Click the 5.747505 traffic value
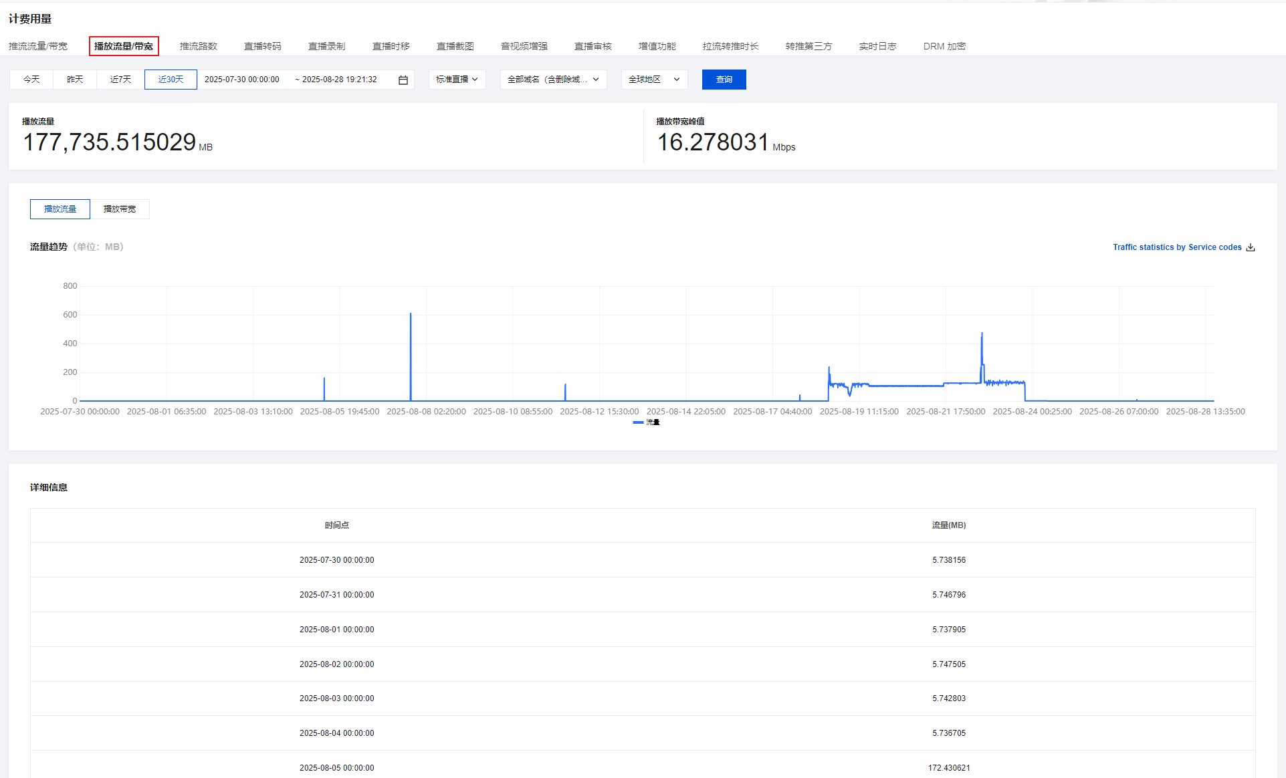The width and height of the screenshot is (1286, 778). click(949, 664)
